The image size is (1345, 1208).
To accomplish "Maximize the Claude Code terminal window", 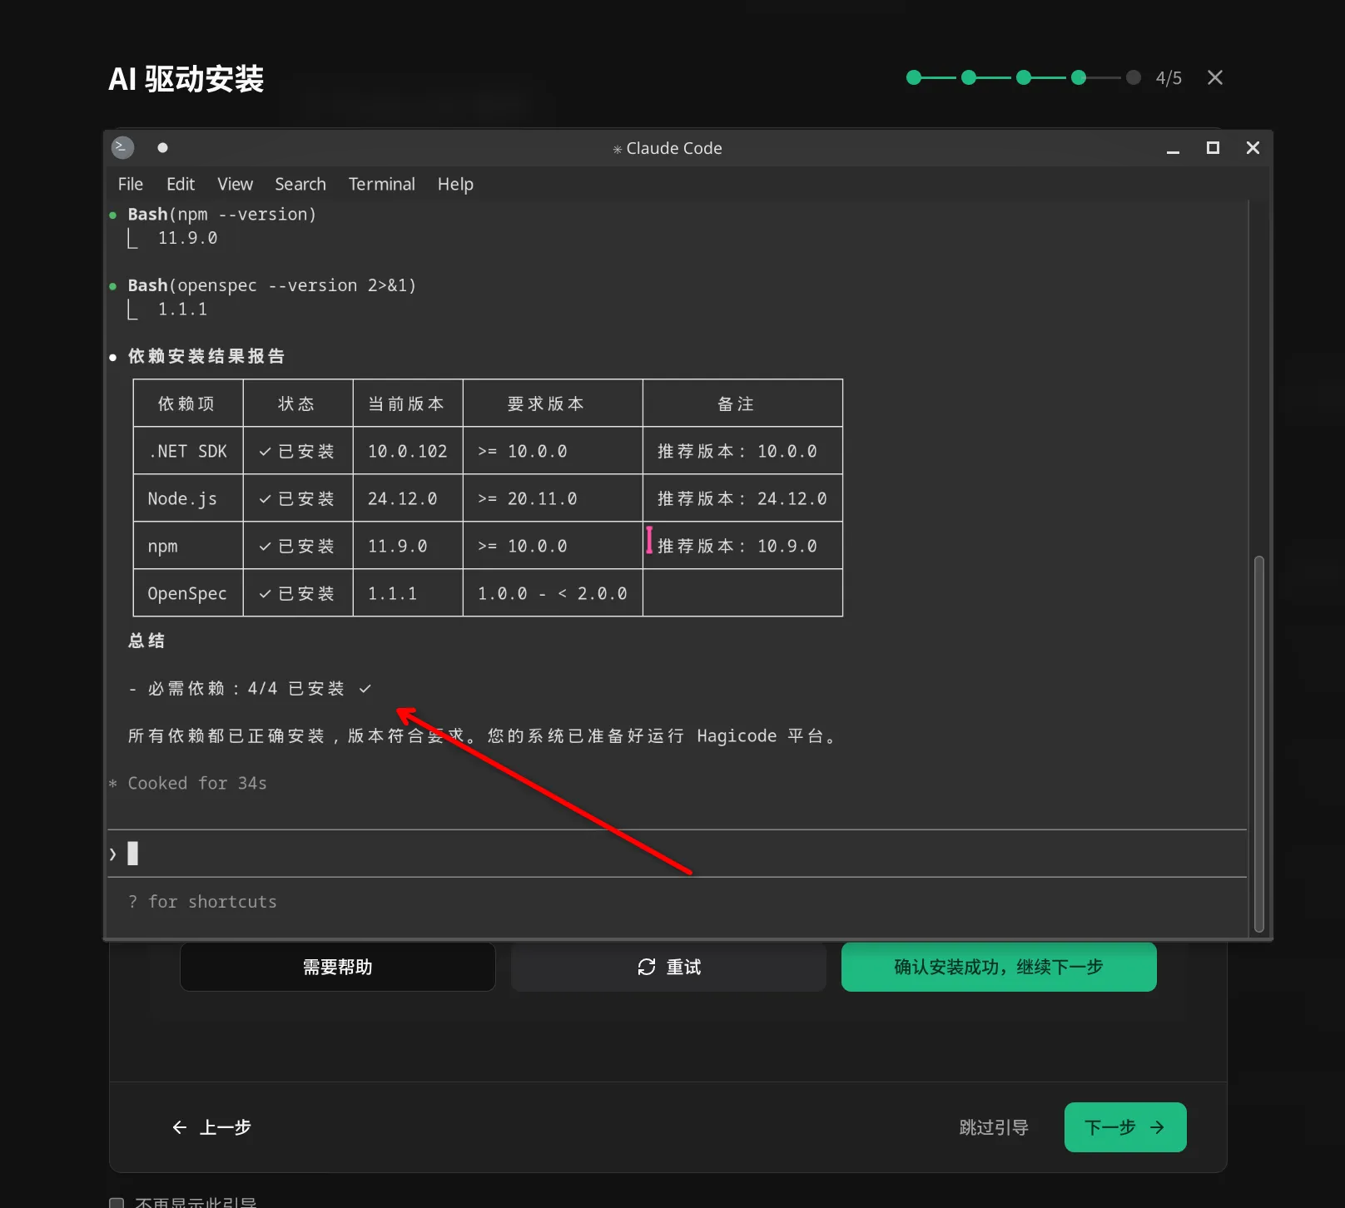I will (x=1213, y=147).
